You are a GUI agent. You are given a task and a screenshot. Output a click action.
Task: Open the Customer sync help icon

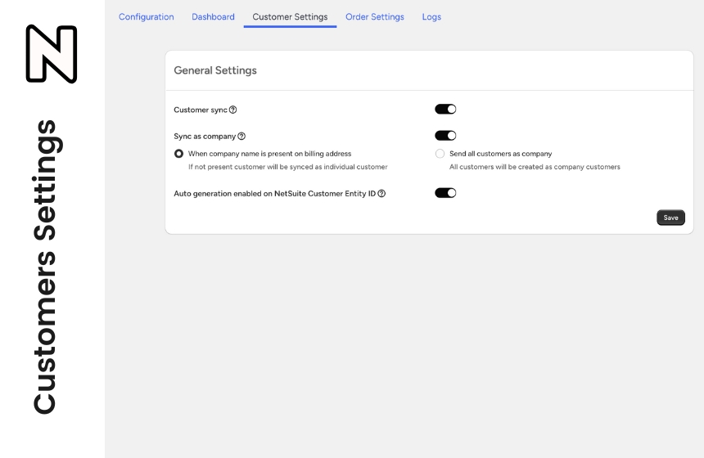coord(232,110)
